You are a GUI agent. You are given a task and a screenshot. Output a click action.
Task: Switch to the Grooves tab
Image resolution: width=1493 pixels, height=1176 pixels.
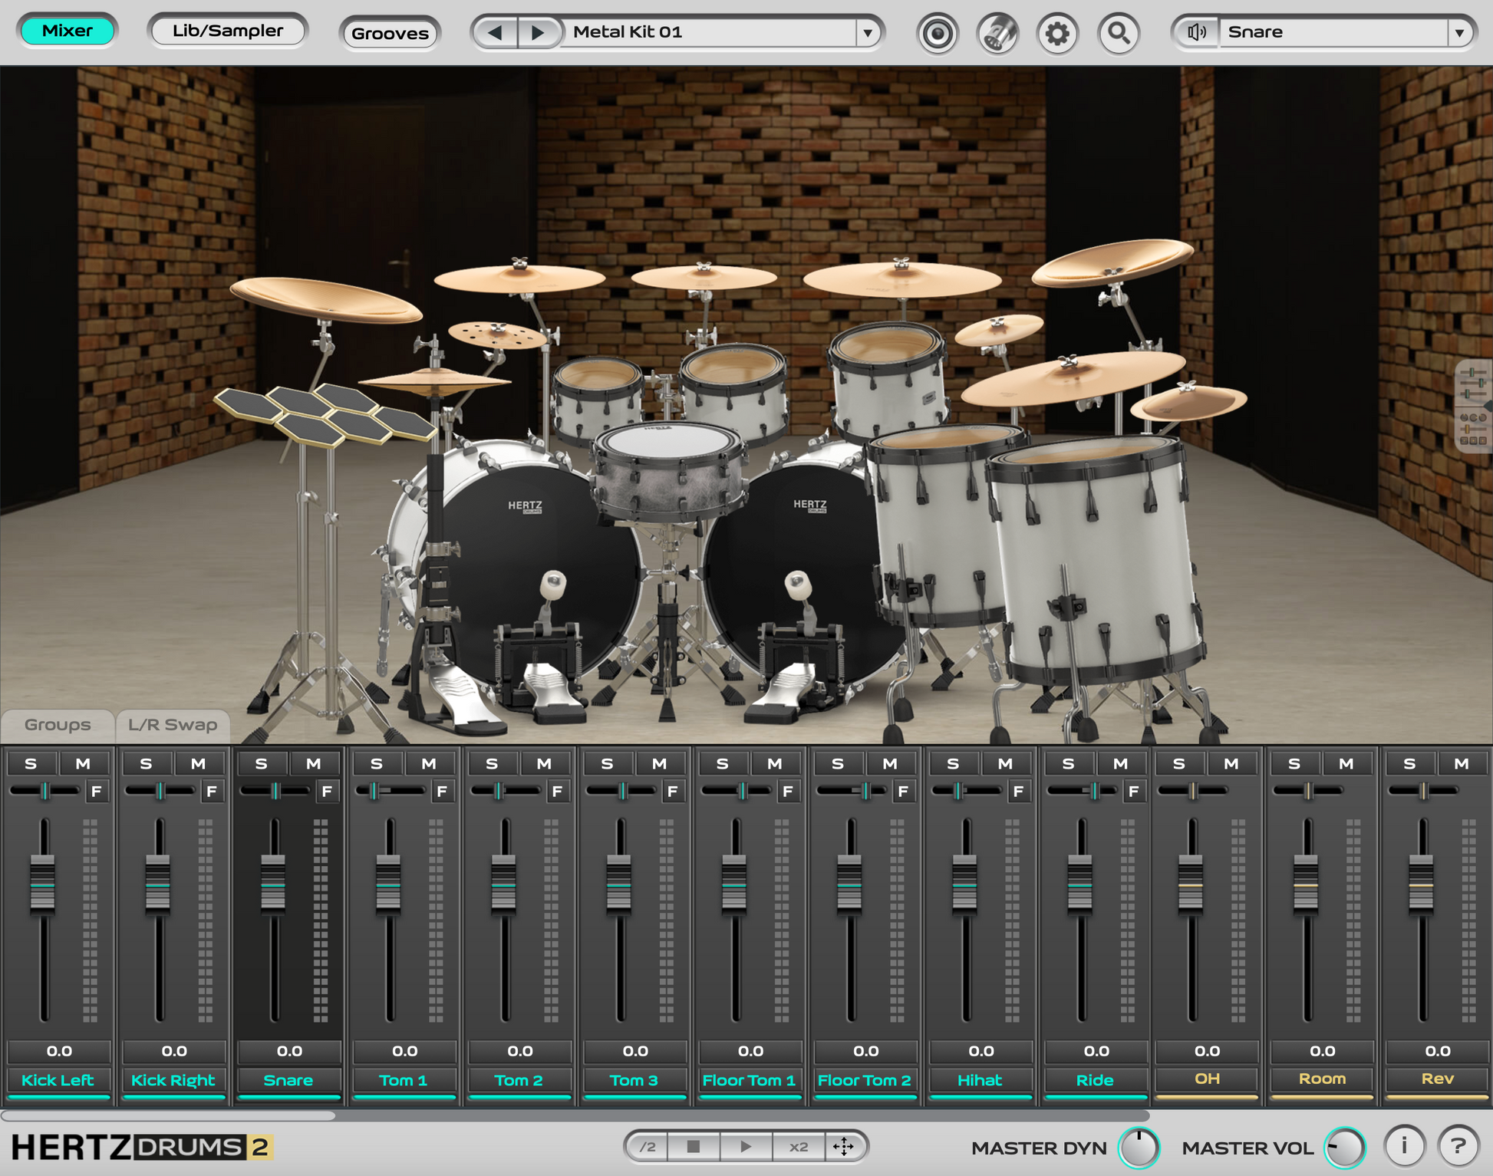coord(390,33)
